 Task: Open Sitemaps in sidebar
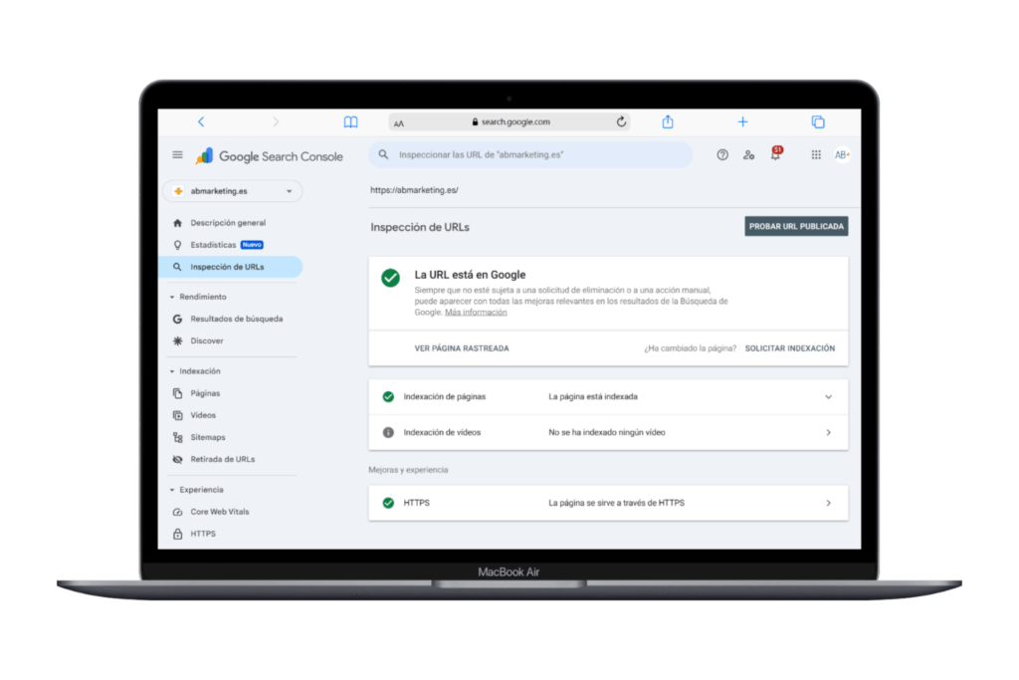pos(207,437)
